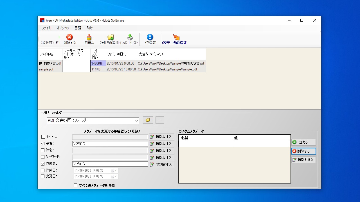Click the 111KB size cell
This screenshot has width=360, height=202.
click(98, 69)
